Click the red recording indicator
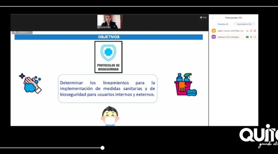This screenshot has width=278, height=154. 15,32
